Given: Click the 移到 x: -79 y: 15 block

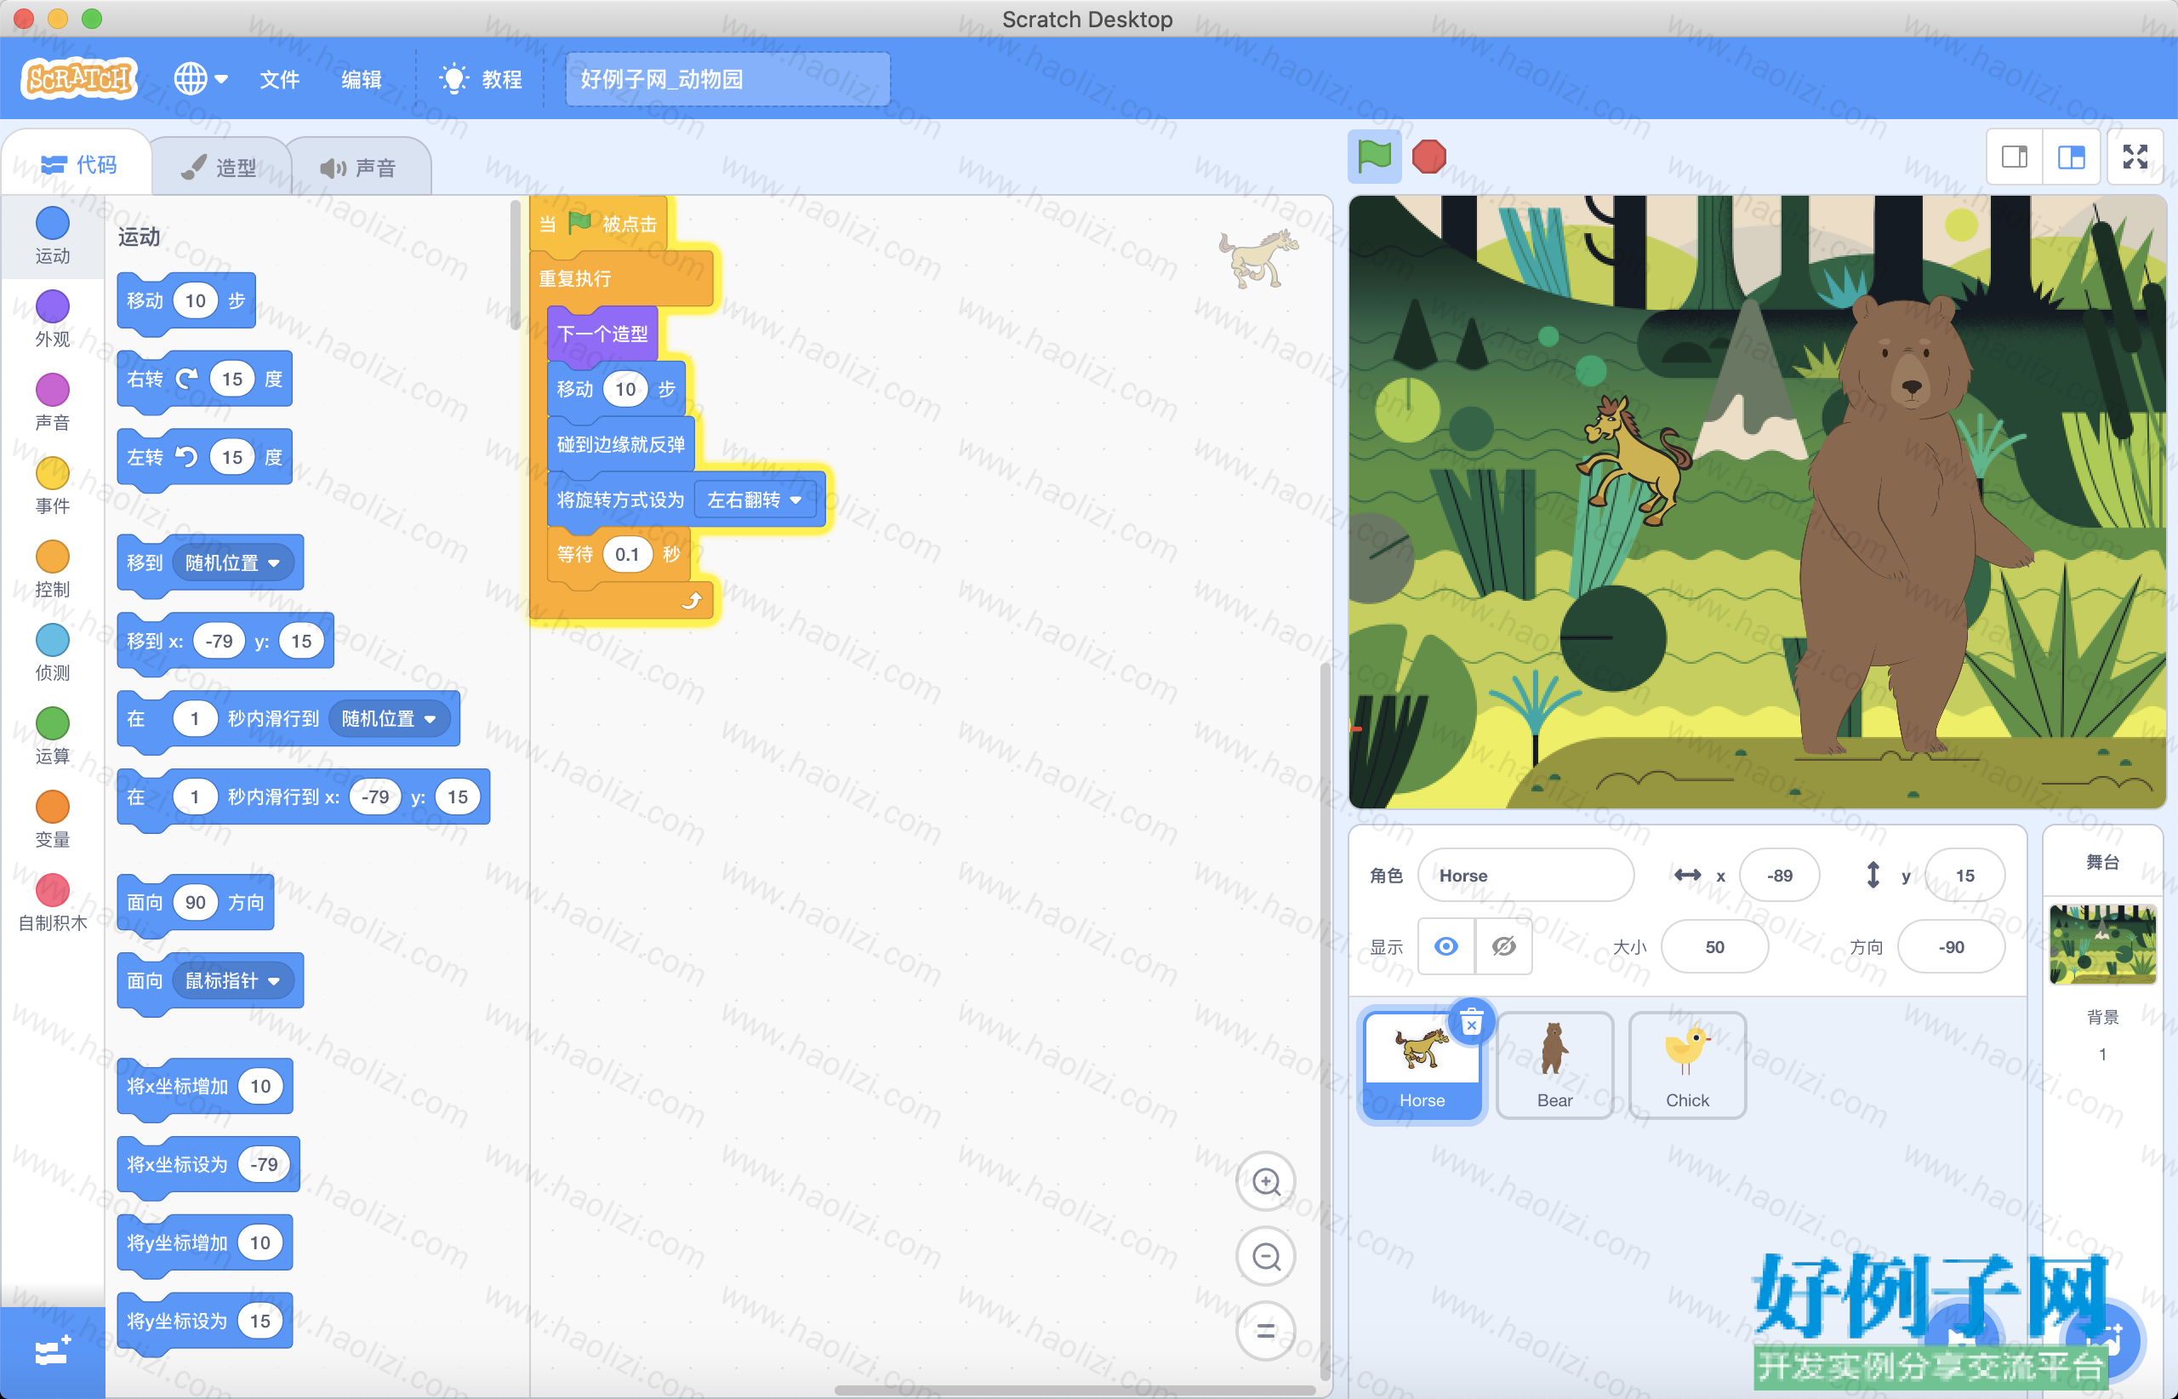Looking at the screenshot, I should (x=225, y=642).
